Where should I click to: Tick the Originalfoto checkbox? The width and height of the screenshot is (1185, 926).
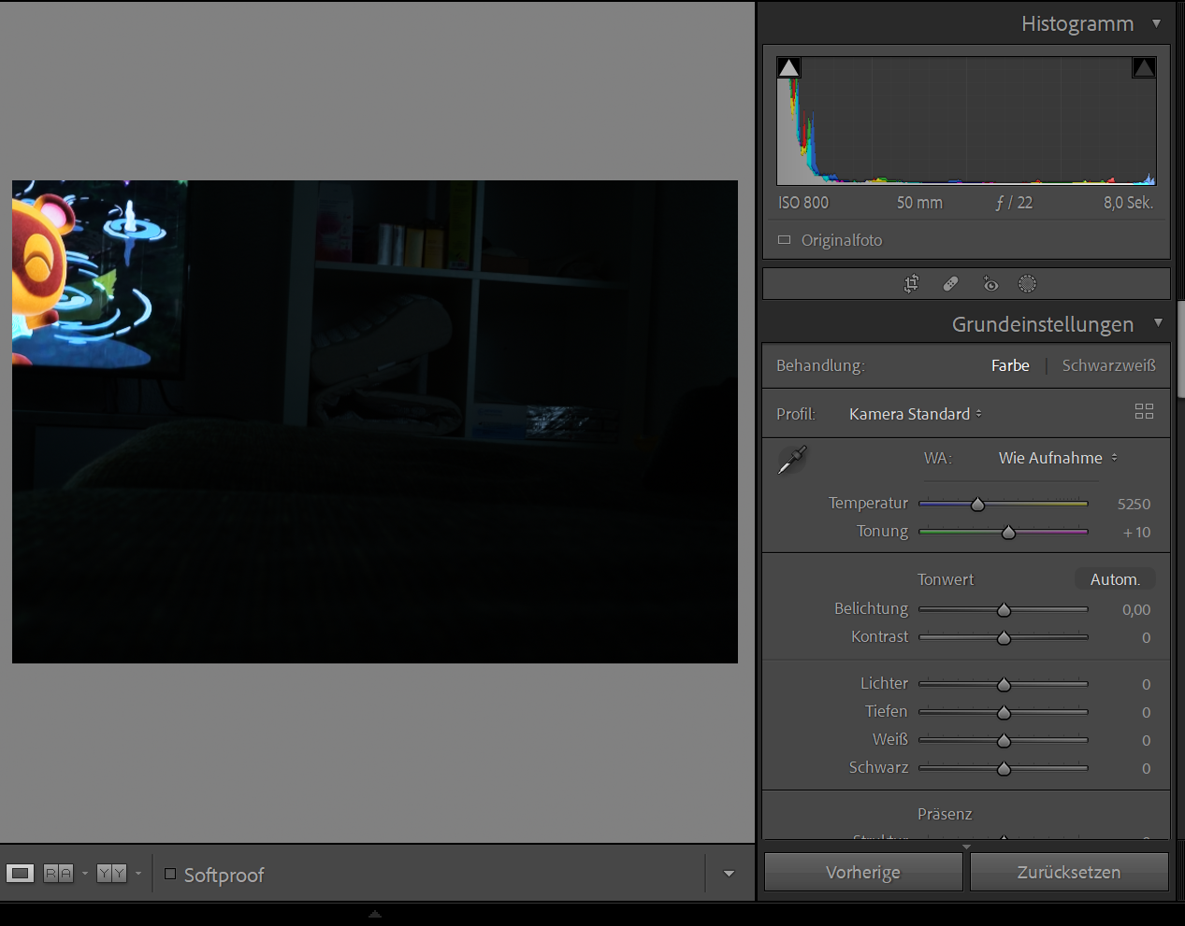pyautogui.click(x=785, y=240)
